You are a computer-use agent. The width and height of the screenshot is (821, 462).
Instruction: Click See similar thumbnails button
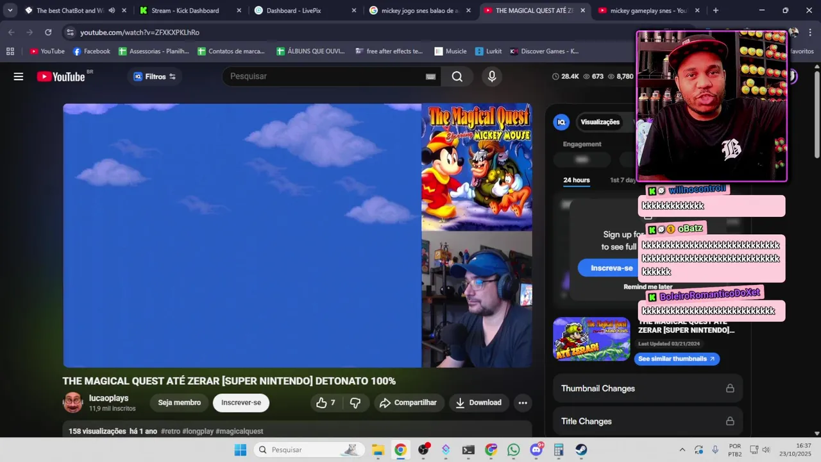[x=677, y=359]
